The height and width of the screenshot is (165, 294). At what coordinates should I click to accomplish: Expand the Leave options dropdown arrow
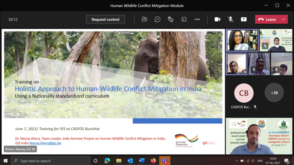click(x=284, y=19)
